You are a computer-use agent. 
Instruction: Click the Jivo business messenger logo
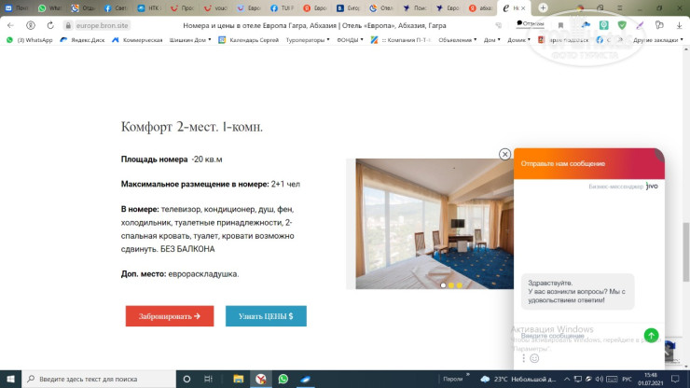652,186
